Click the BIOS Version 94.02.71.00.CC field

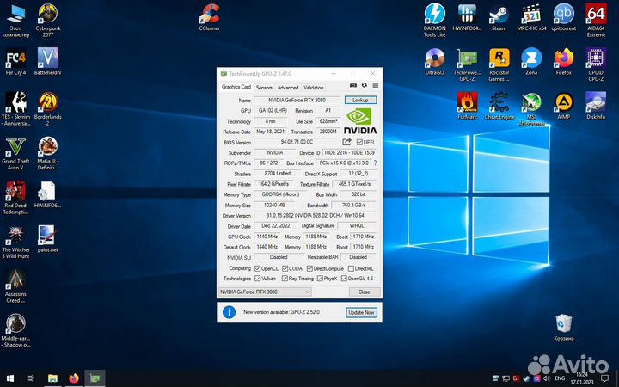pos(297,142)
